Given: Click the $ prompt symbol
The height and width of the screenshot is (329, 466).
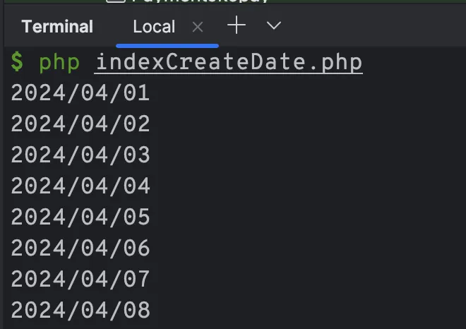Looking at the screenshot, I should [x=17, y=62].
